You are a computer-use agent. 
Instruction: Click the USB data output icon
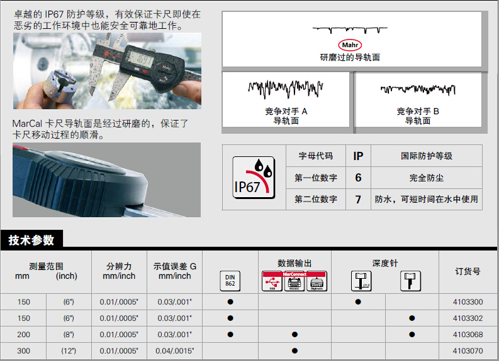click(271, 282)
